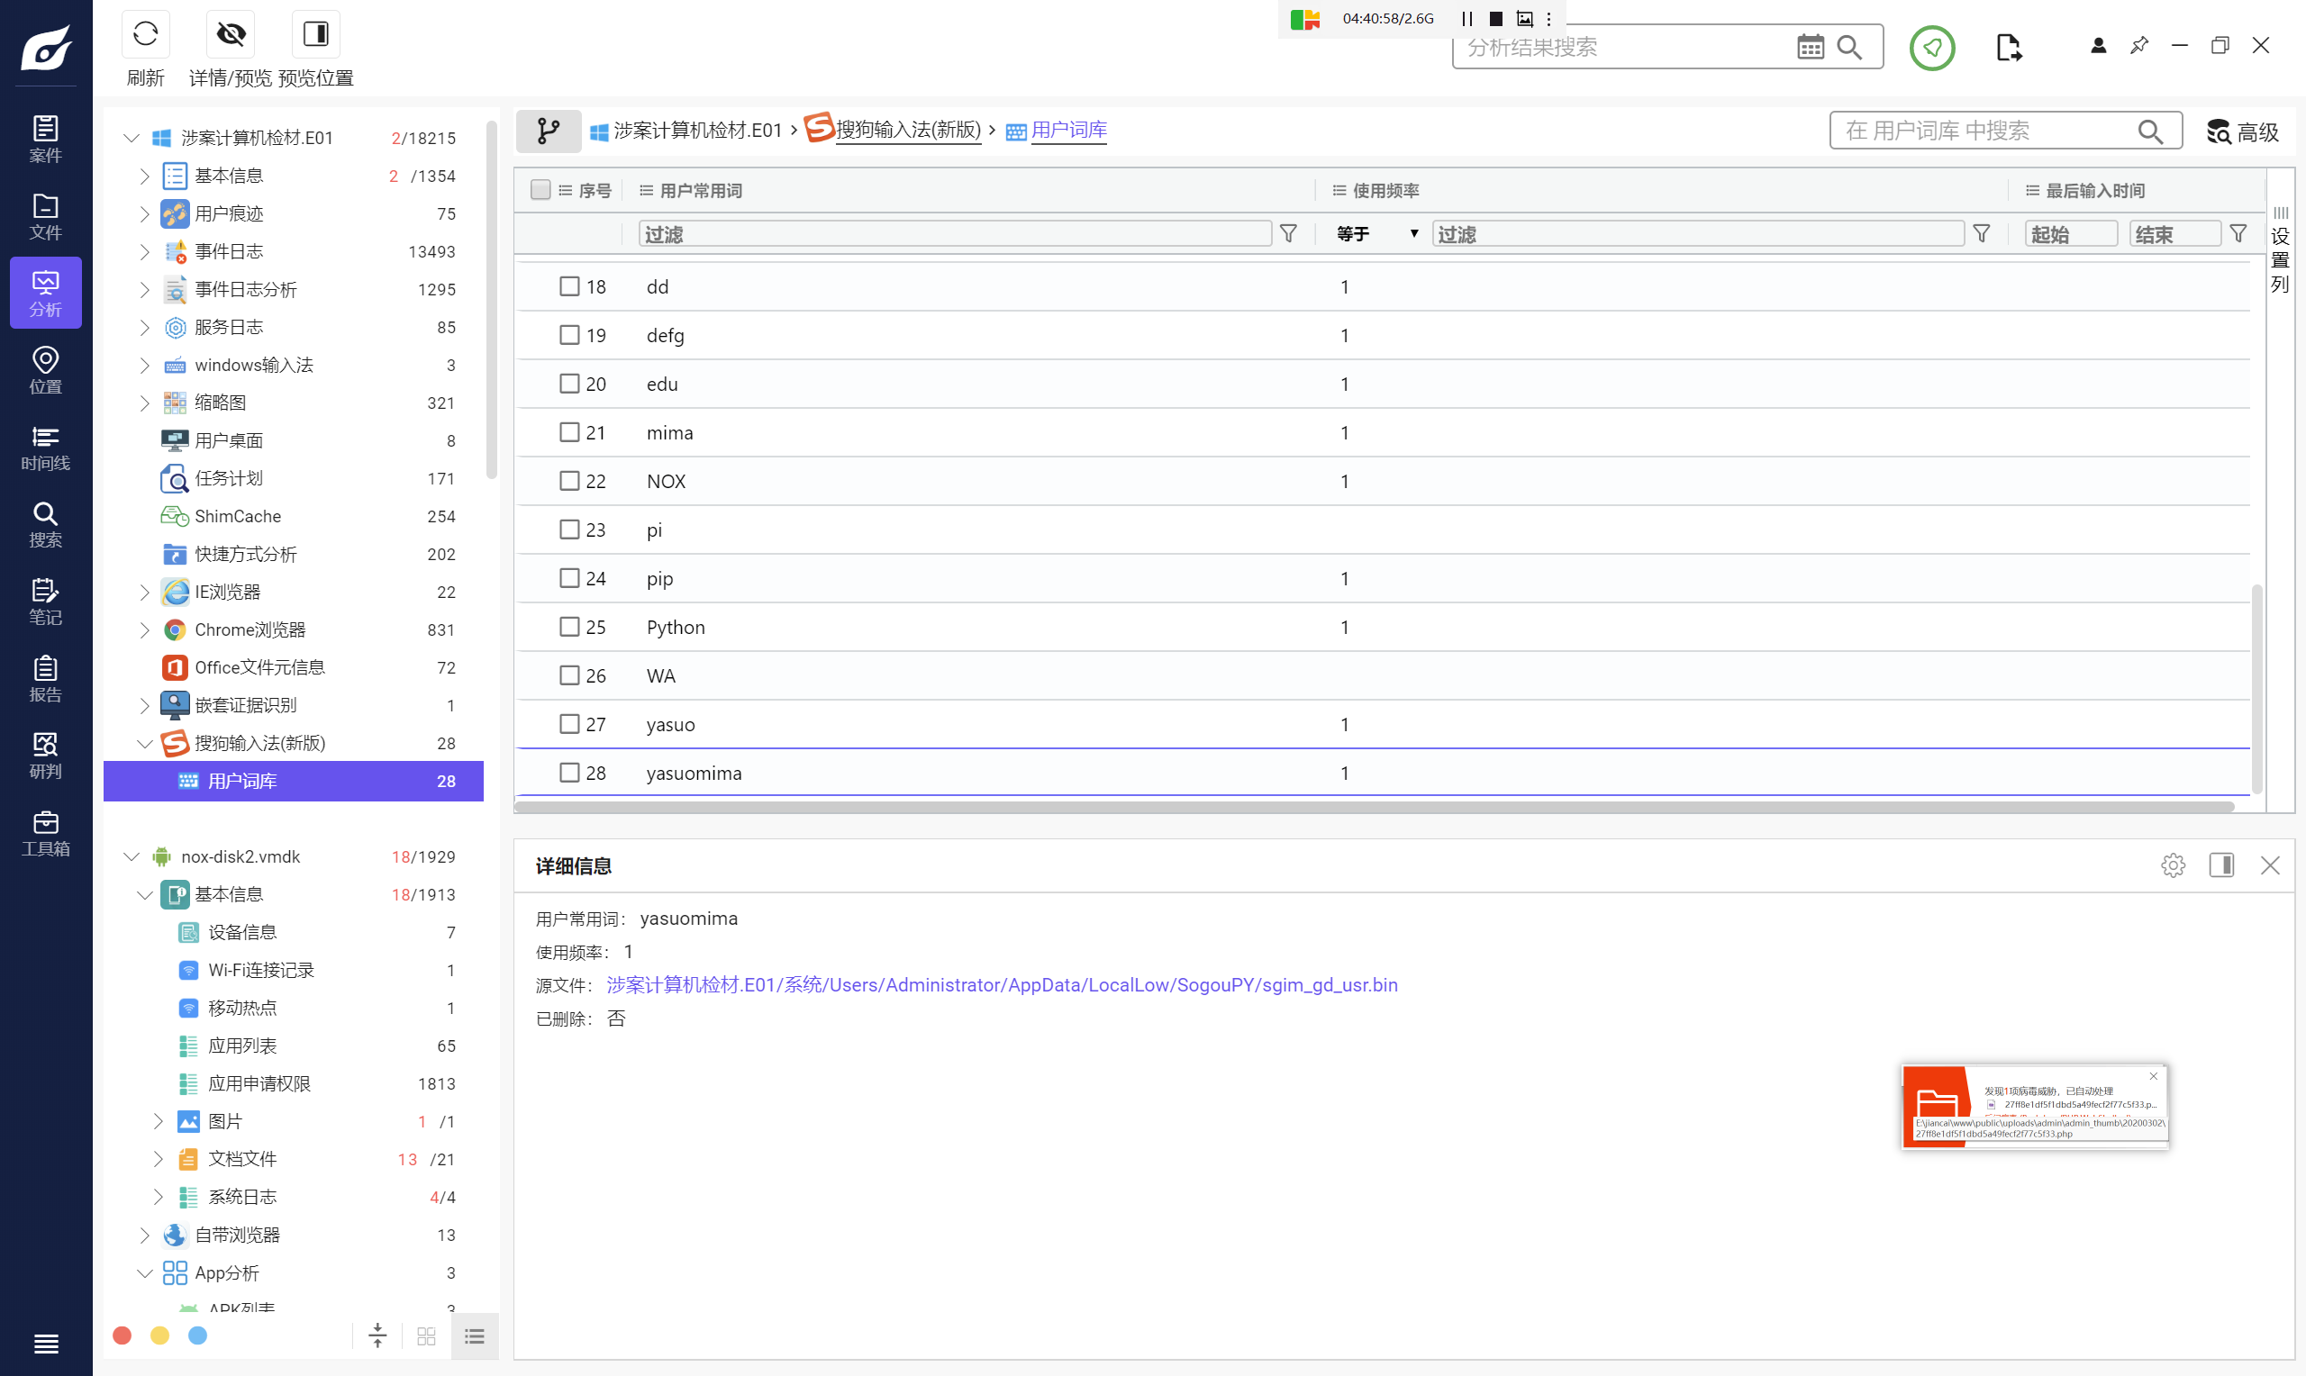
Task: Toggle the select-all checkbox in header
Action: 540,190
